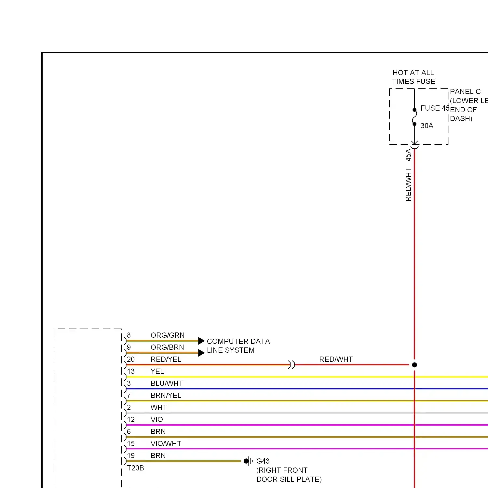Select the BRN wire label at pin 19
The width and height of the screenshot is (488, 488).
(158, 455)
